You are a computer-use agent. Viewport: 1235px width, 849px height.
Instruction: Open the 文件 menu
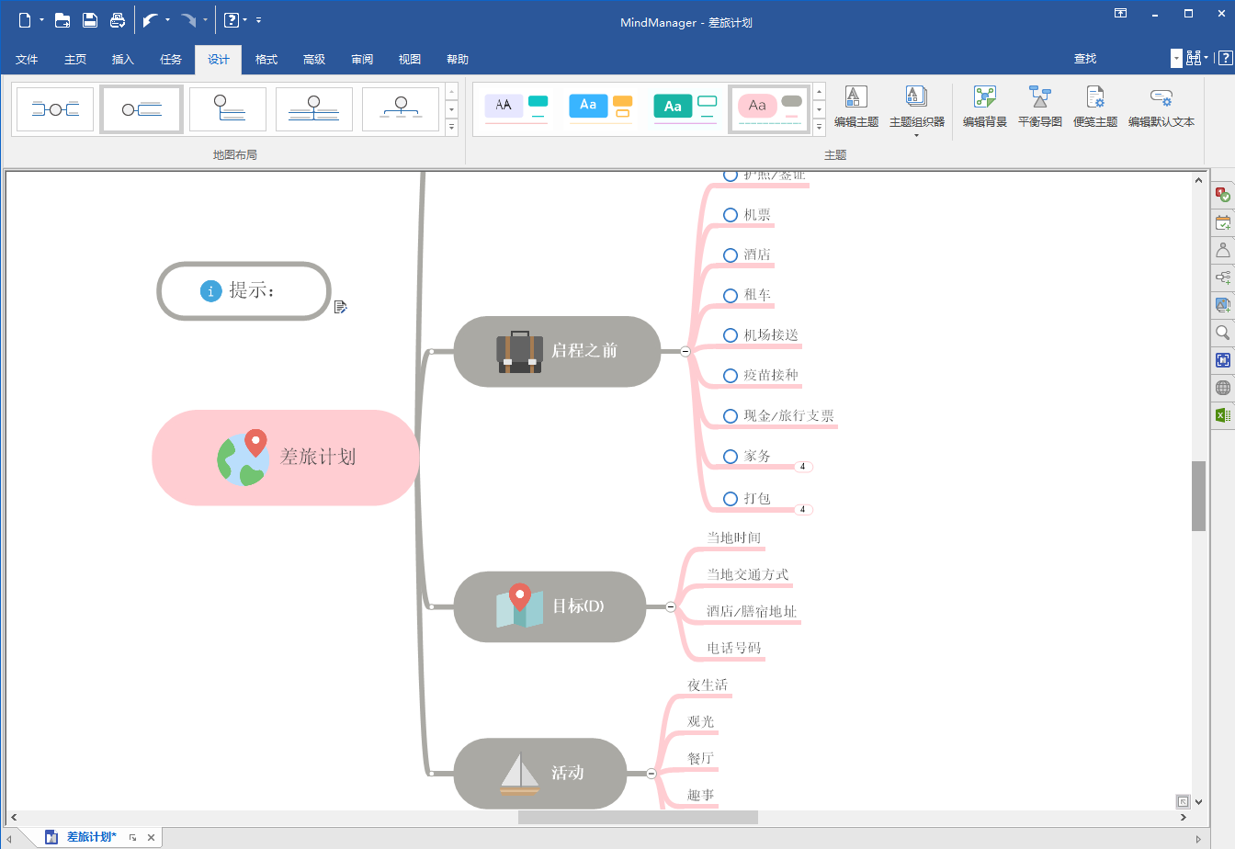(27, 59)
